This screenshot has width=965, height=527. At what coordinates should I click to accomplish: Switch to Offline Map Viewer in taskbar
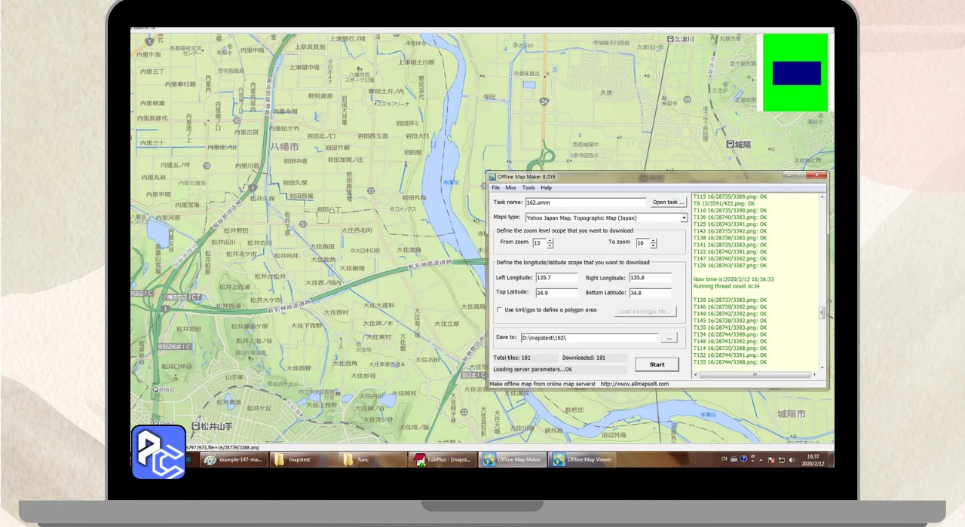[583, 459]
